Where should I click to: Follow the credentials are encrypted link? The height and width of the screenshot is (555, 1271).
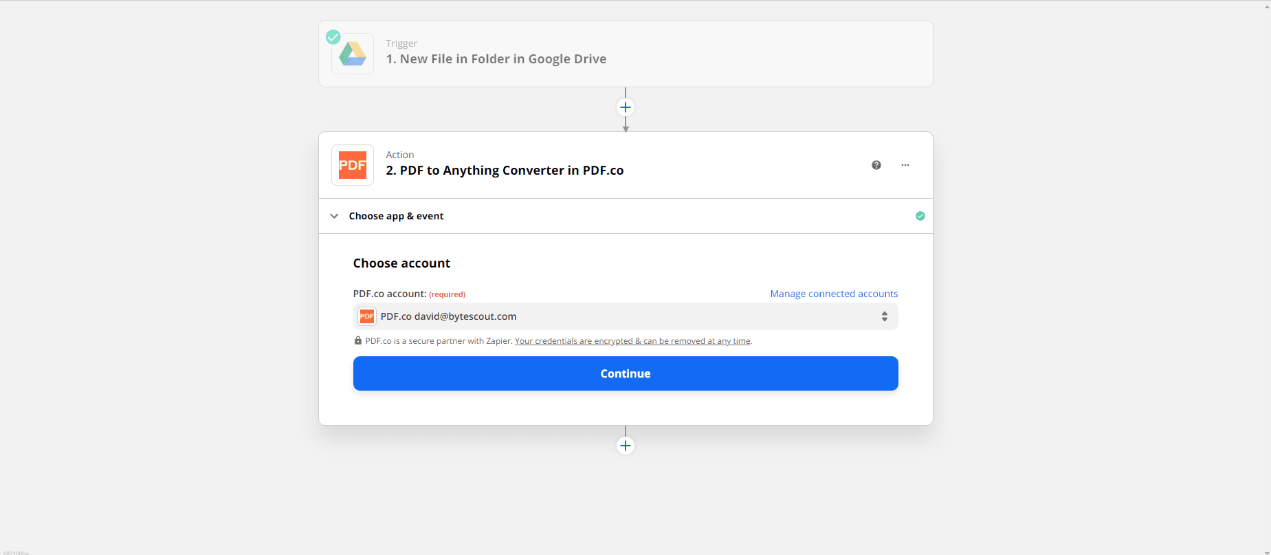[632, 341]
